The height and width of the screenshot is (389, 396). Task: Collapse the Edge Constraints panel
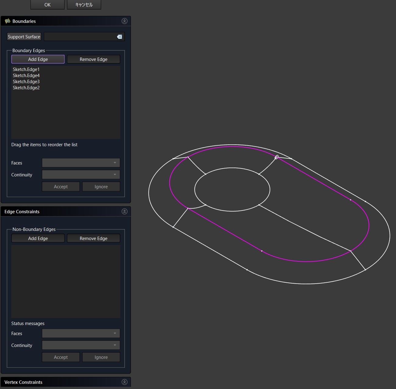pos(124,211)
